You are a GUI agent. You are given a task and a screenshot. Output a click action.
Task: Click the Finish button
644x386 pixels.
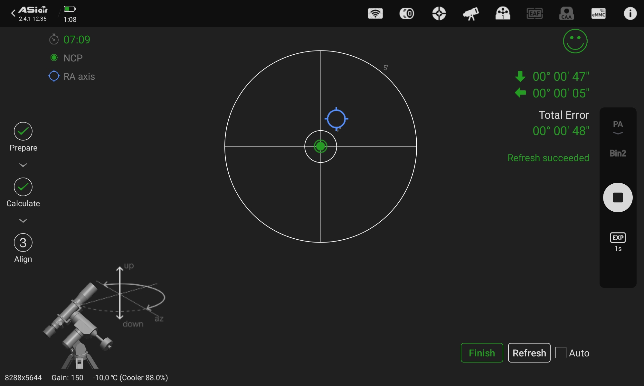(x=482, y=353)
